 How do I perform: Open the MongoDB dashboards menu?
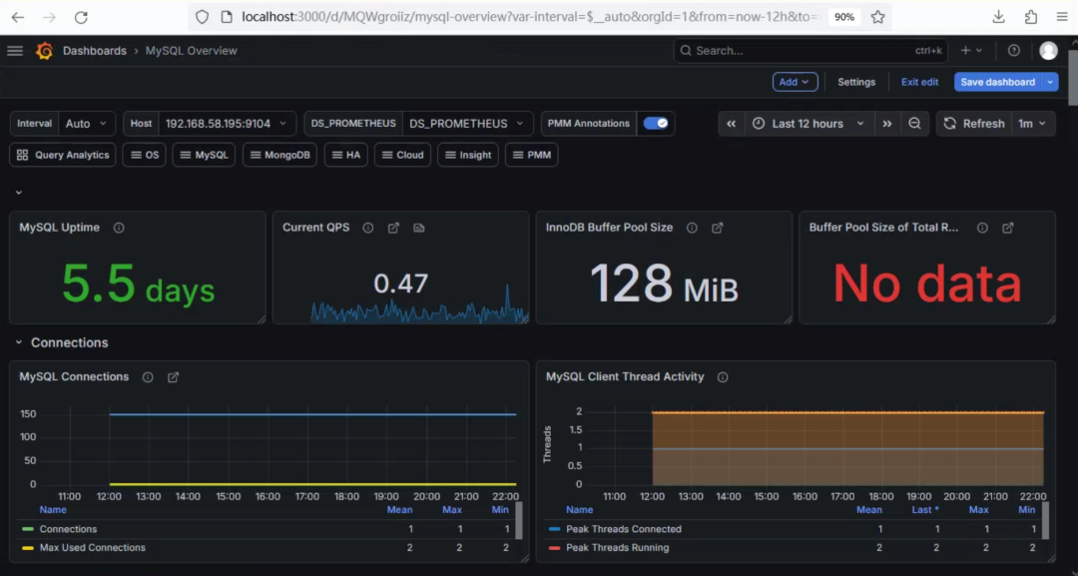[279, 155]
